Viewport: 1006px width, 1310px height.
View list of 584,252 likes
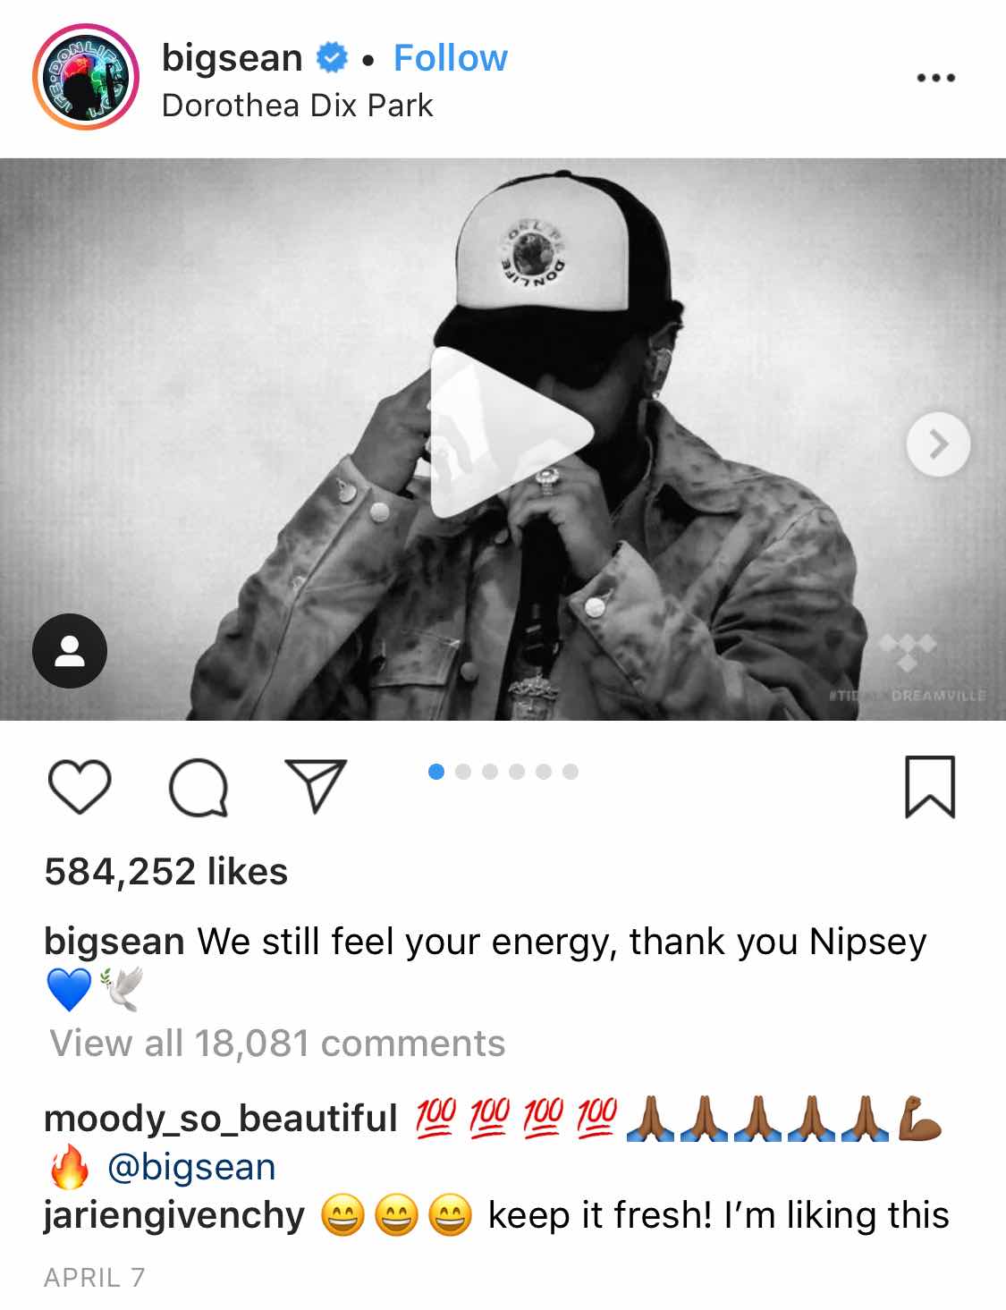166,872
